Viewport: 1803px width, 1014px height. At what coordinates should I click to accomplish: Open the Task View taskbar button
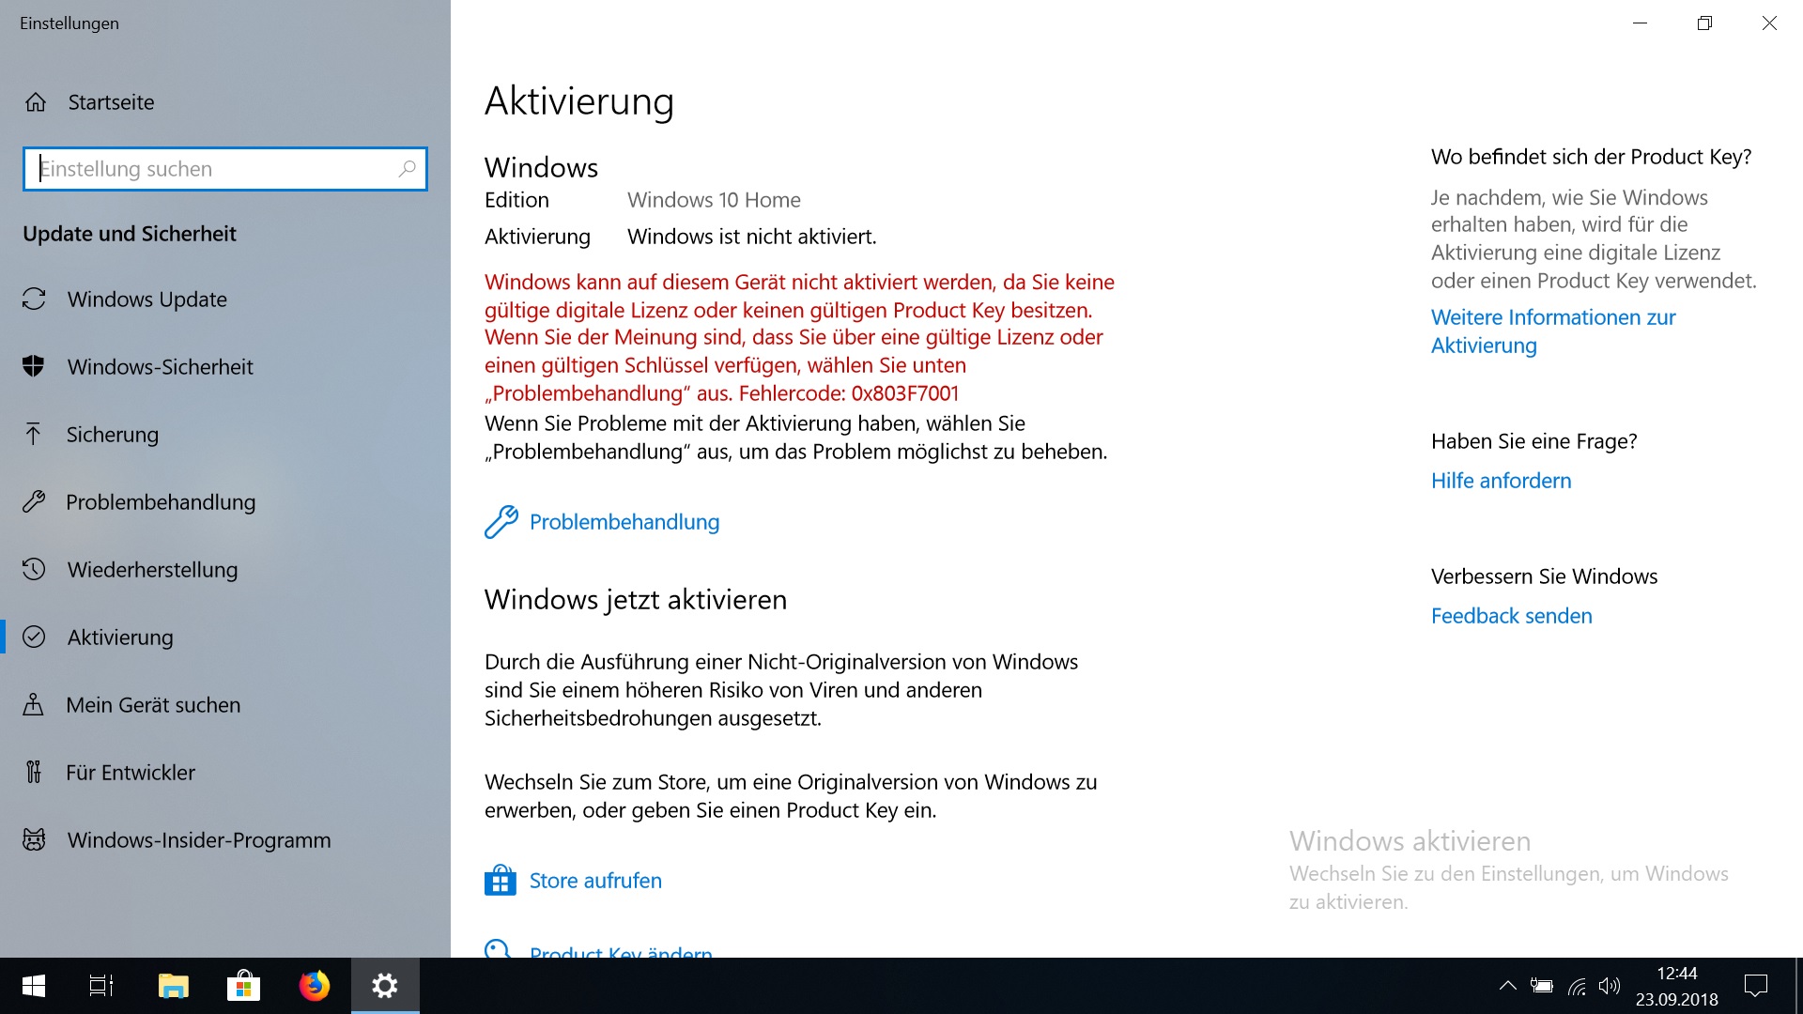coord(101,986)
